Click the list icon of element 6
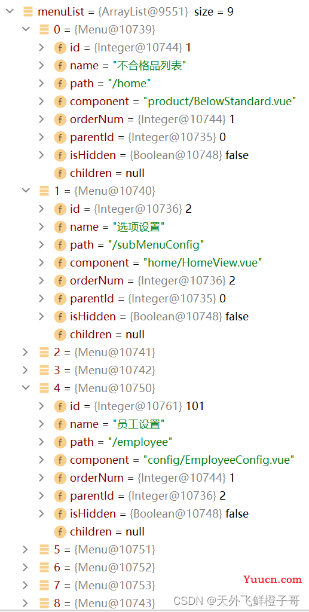 point(44,568)
